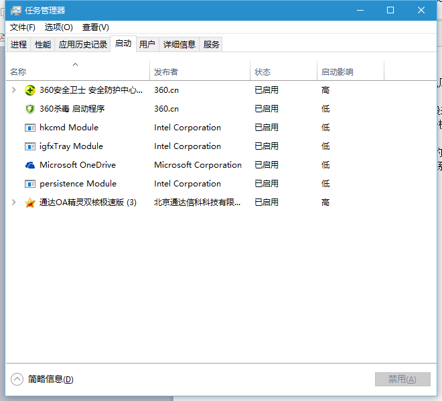Switch to the 用户 tab
442x401 pixels.
pos(147,45)
